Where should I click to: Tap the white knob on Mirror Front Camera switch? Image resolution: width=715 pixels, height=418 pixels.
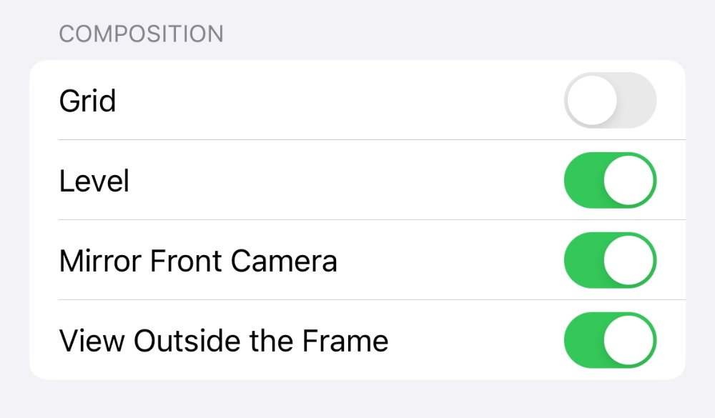629,261
